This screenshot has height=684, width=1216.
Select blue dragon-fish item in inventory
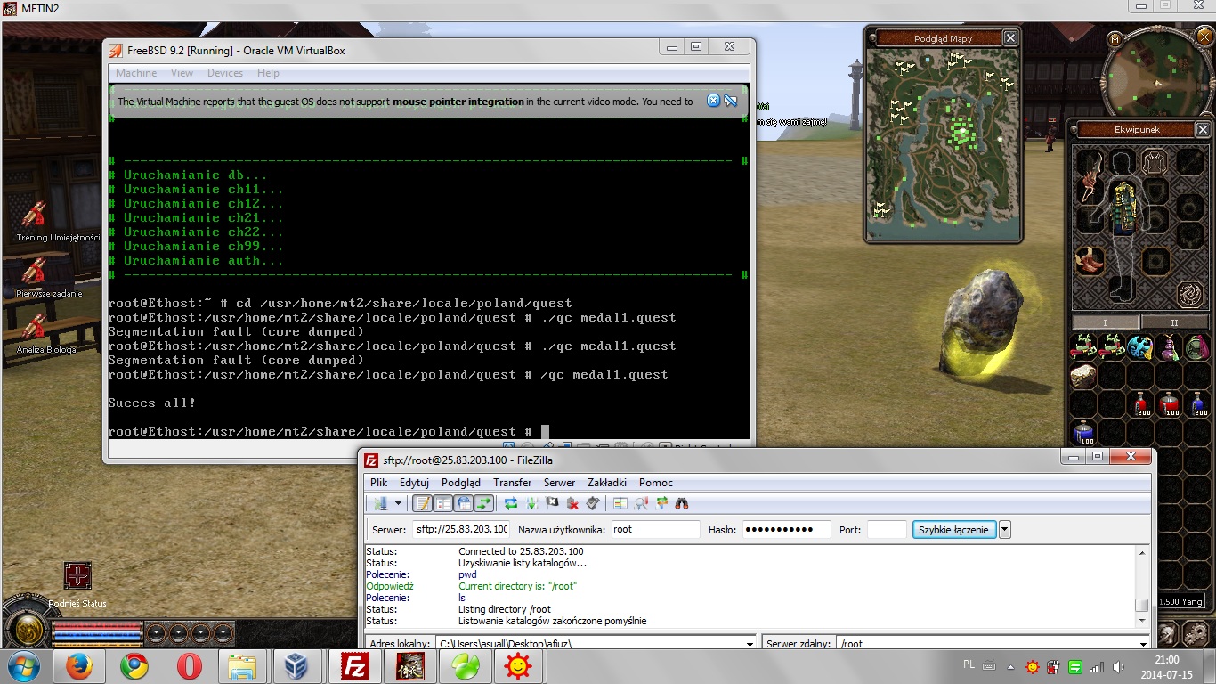tap(1140, 347)
